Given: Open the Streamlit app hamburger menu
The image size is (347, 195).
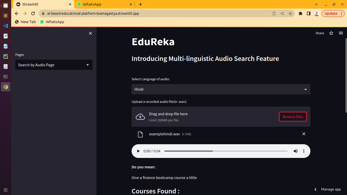Looking at the screenshot, I should pyautogui.click(x=341, y=33).
